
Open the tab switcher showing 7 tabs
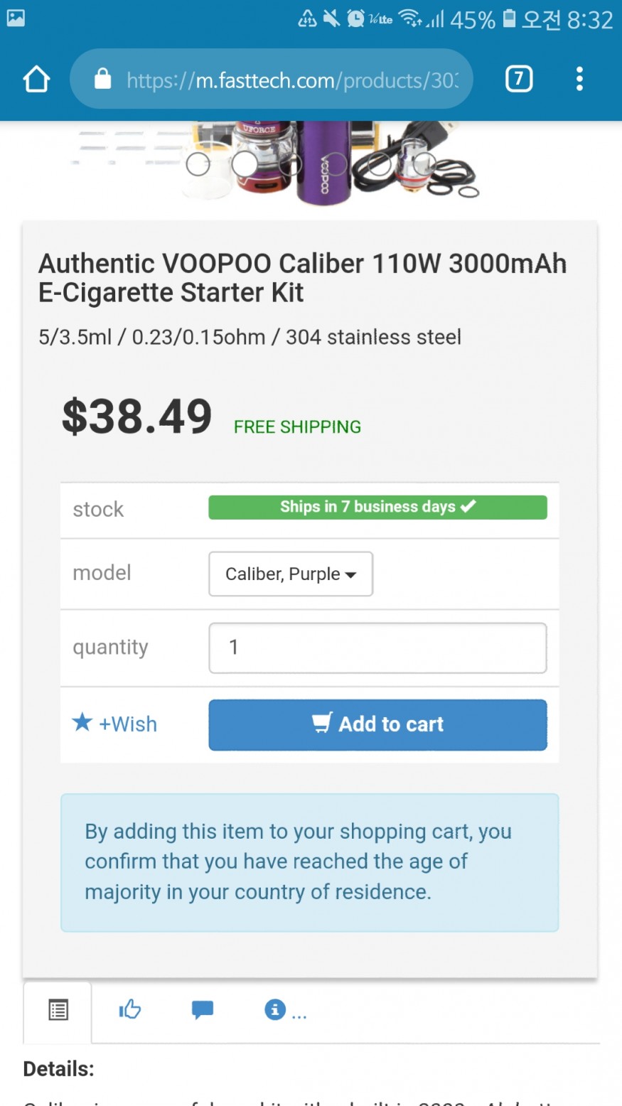click(518, 79)
